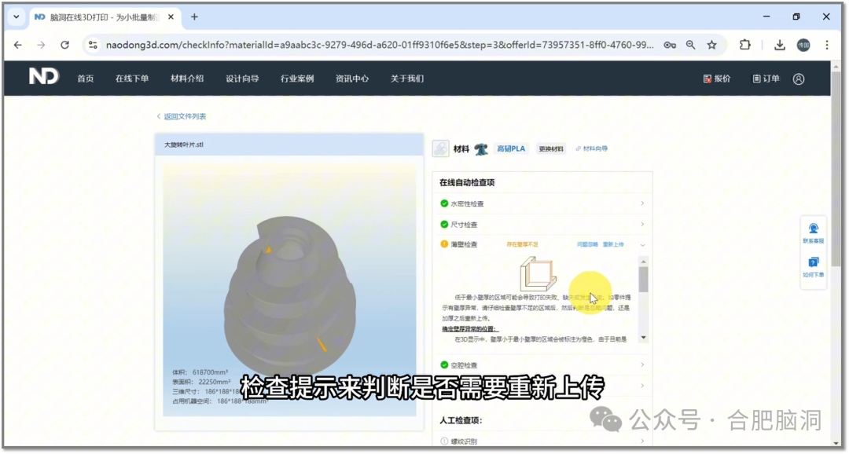Click the 联系客服 customer service icon

coord(814,232)
